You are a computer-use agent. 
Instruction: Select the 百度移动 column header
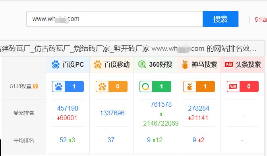pyautogui.click(x=112, y=65)
